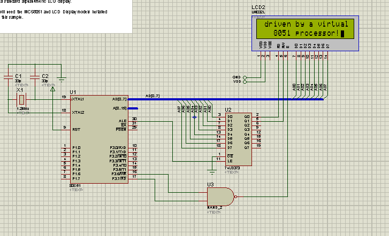Click the white description text box
389x236 pixels.
coord(66,17)
